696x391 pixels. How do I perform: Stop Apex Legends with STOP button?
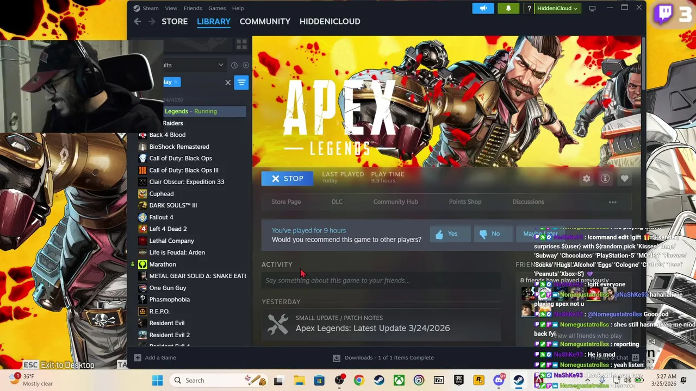[x=287, y=179]
